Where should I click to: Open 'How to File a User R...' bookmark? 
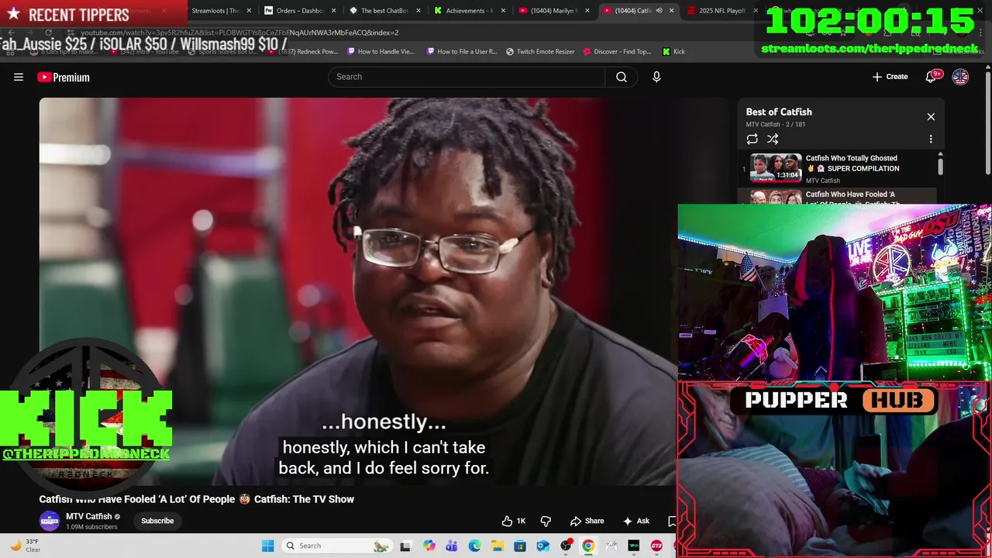coord(462,51)
